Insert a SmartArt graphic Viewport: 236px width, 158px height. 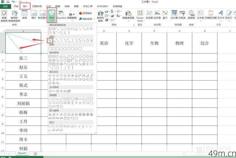[x=61, y=15]
